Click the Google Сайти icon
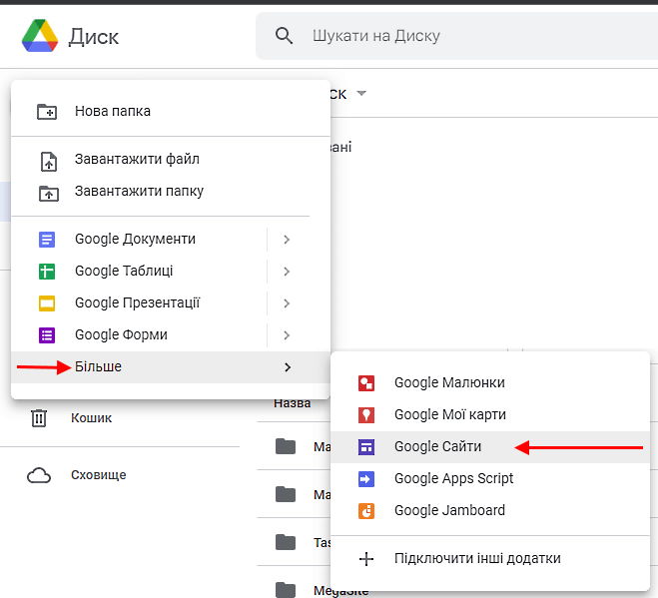The height and width of the screenshot is (598, 658). [365, 447]
